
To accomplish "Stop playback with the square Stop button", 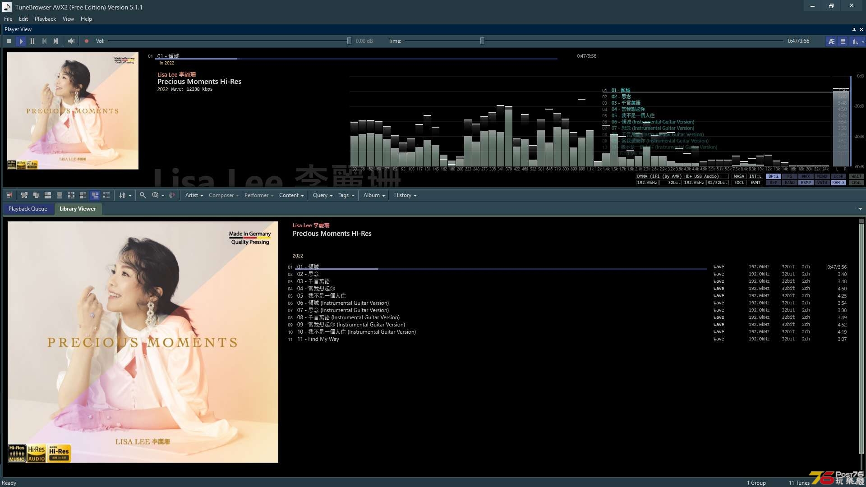I will (9, 41).
